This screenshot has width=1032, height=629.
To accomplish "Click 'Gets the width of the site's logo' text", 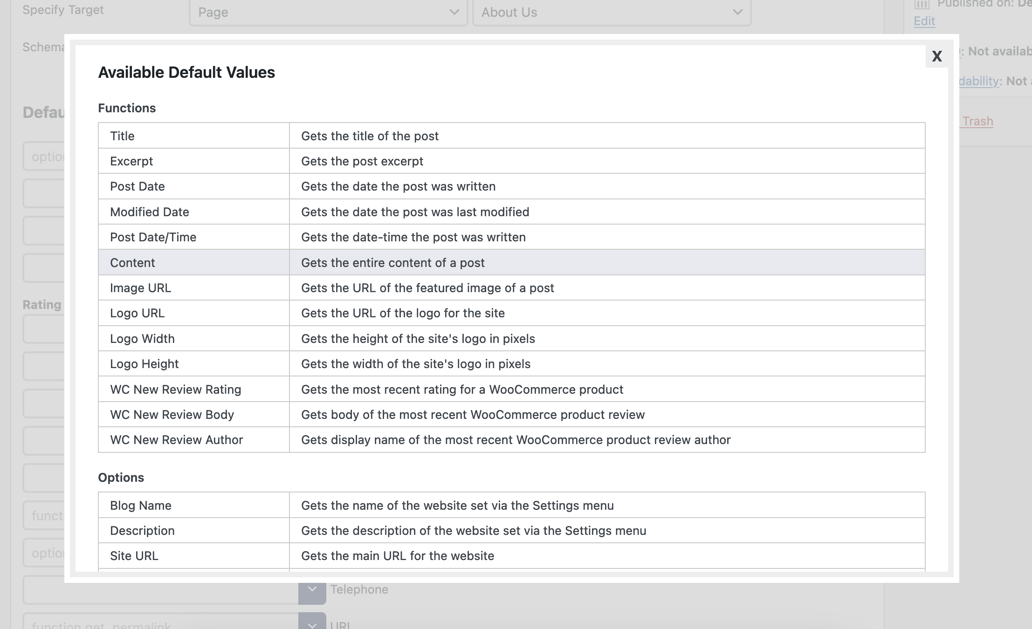I will coord(416,364).
